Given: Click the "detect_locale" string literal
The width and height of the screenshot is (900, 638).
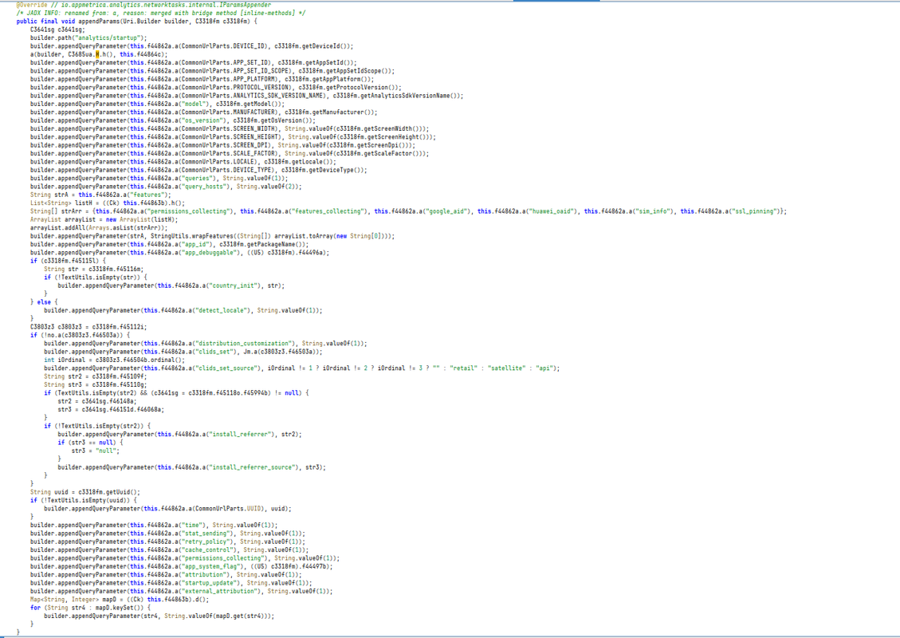Looking at the screenshot, I should coord(221,310).
